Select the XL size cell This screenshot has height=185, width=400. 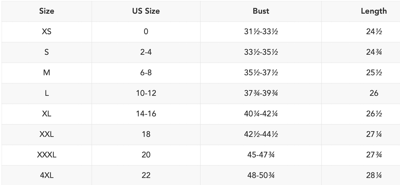46,114
